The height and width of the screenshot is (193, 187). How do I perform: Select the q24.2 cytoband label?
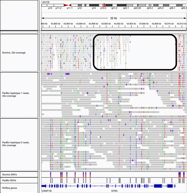tap(150, 8)
